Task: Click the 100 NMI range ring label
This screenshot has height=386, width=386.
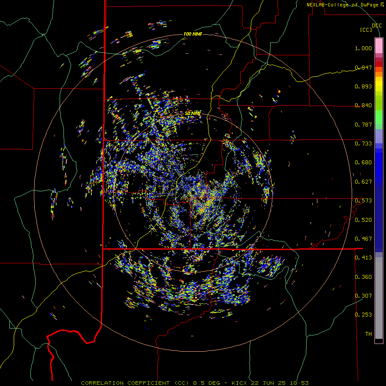Action: (193, 34)
